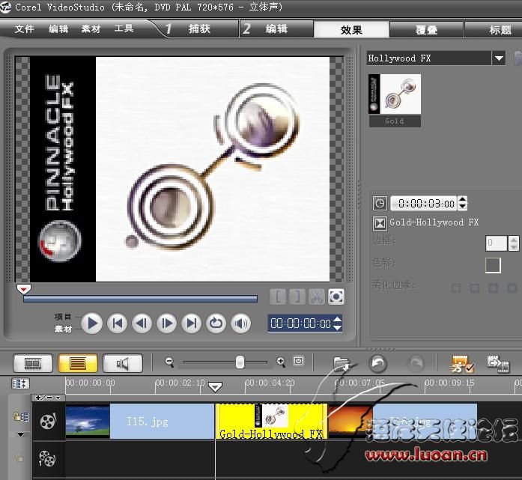Select the video track icon
The image size is (522, 480).
coord(48,422)
